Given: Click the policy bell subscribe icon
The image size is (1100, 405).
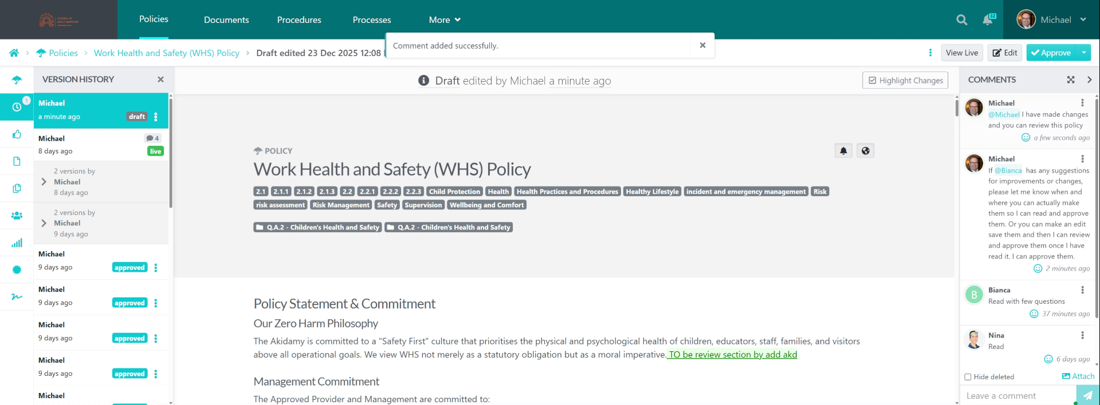Looking at the screenshot, I should pyautogui.click(x=843, y=151).
